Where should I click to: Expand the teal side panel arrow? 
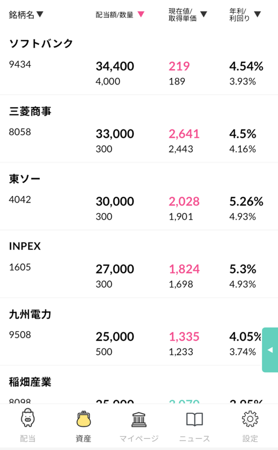tap(270, 349)
